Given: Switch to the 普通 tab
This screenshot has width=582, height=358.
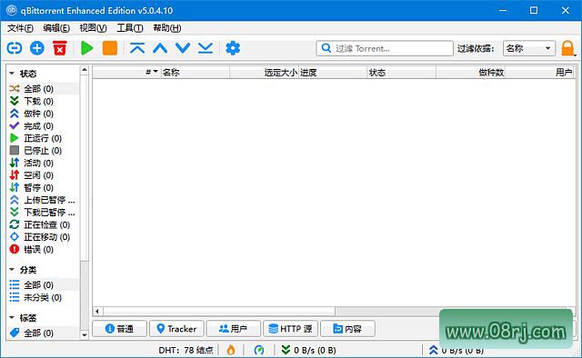Looking at the screenshot, I should [119, 329].
